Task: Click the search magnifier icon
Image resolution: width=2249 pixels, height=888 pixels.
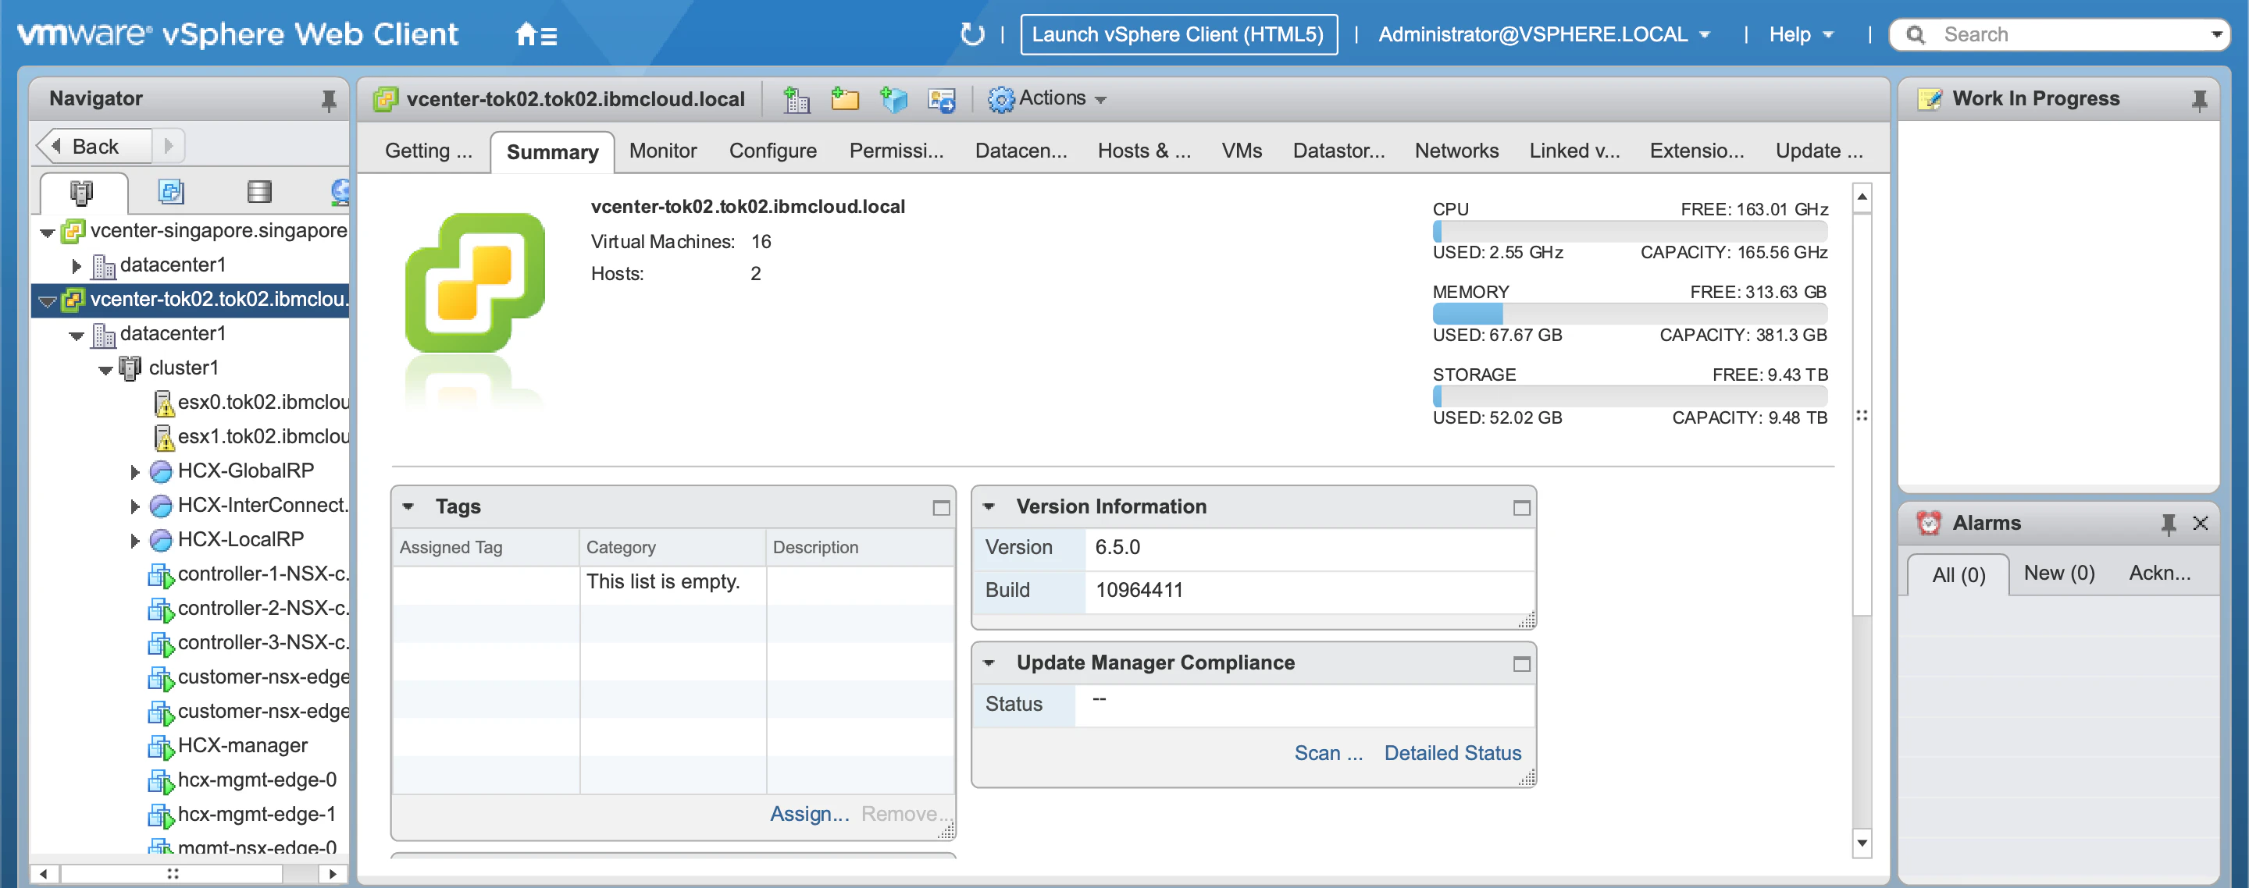Action: point(1916,35)
